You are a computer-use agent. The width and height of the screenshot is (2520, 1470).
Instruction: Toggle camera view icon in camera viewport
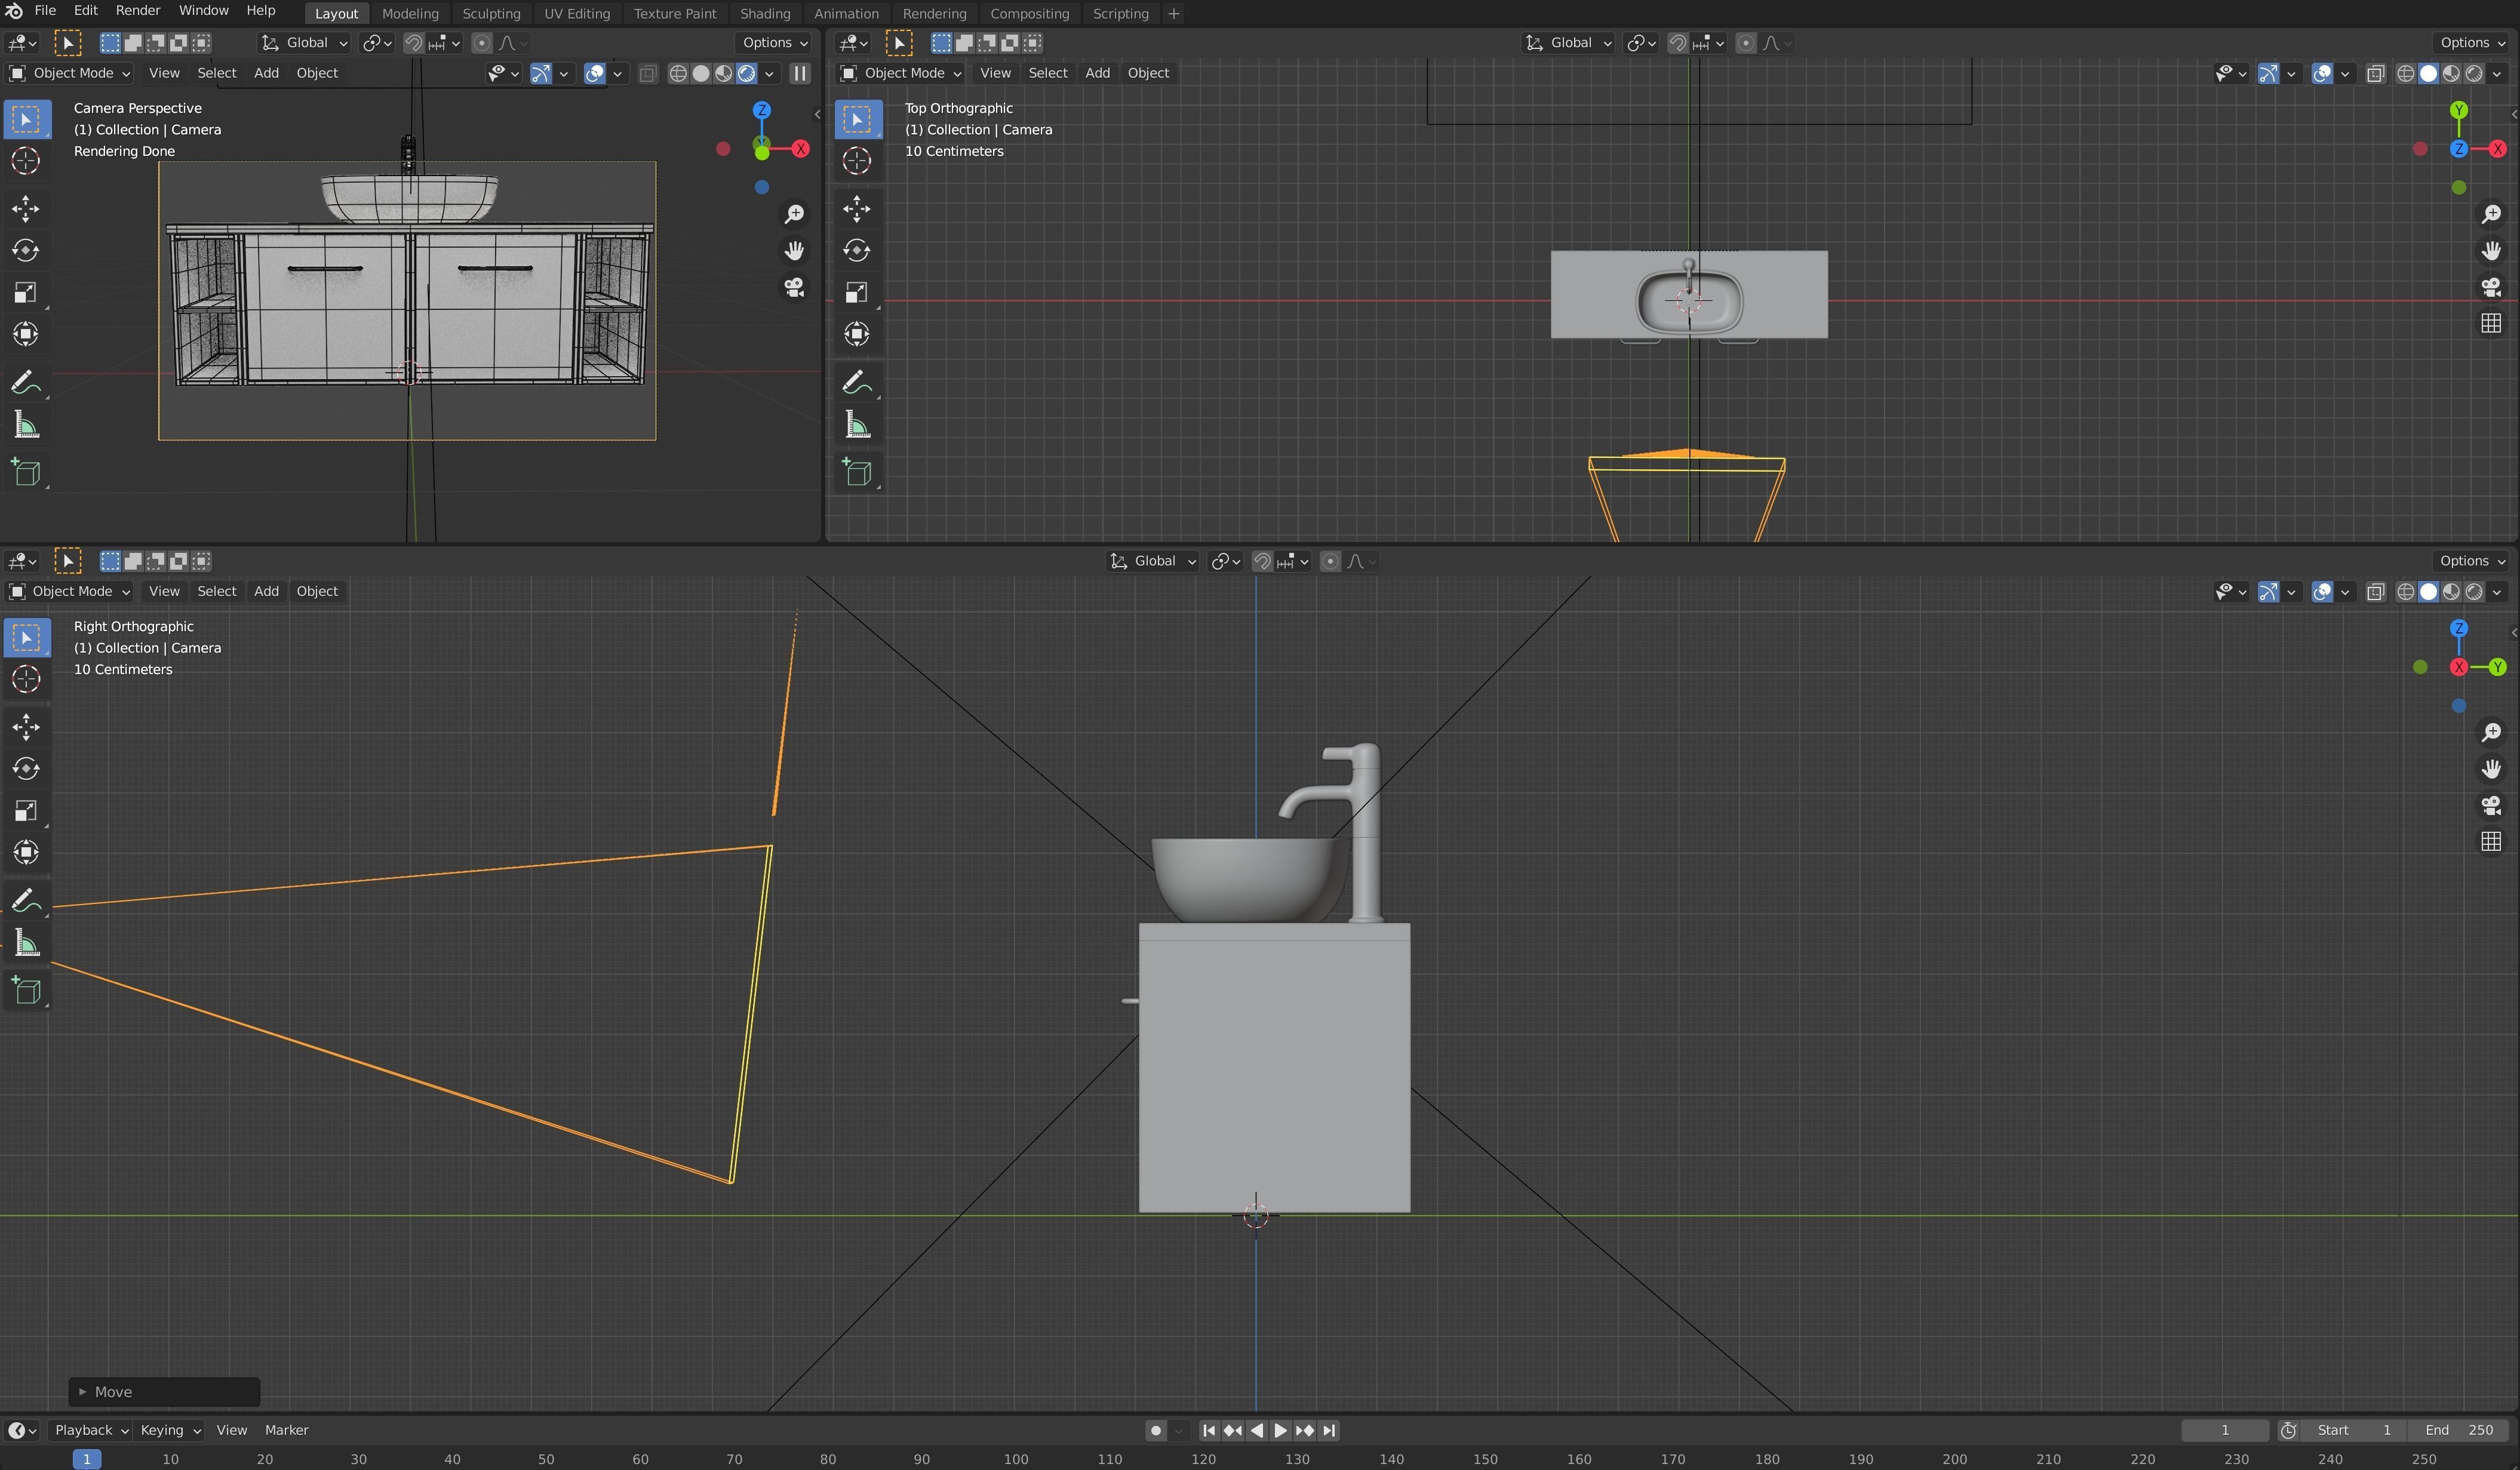794,288
